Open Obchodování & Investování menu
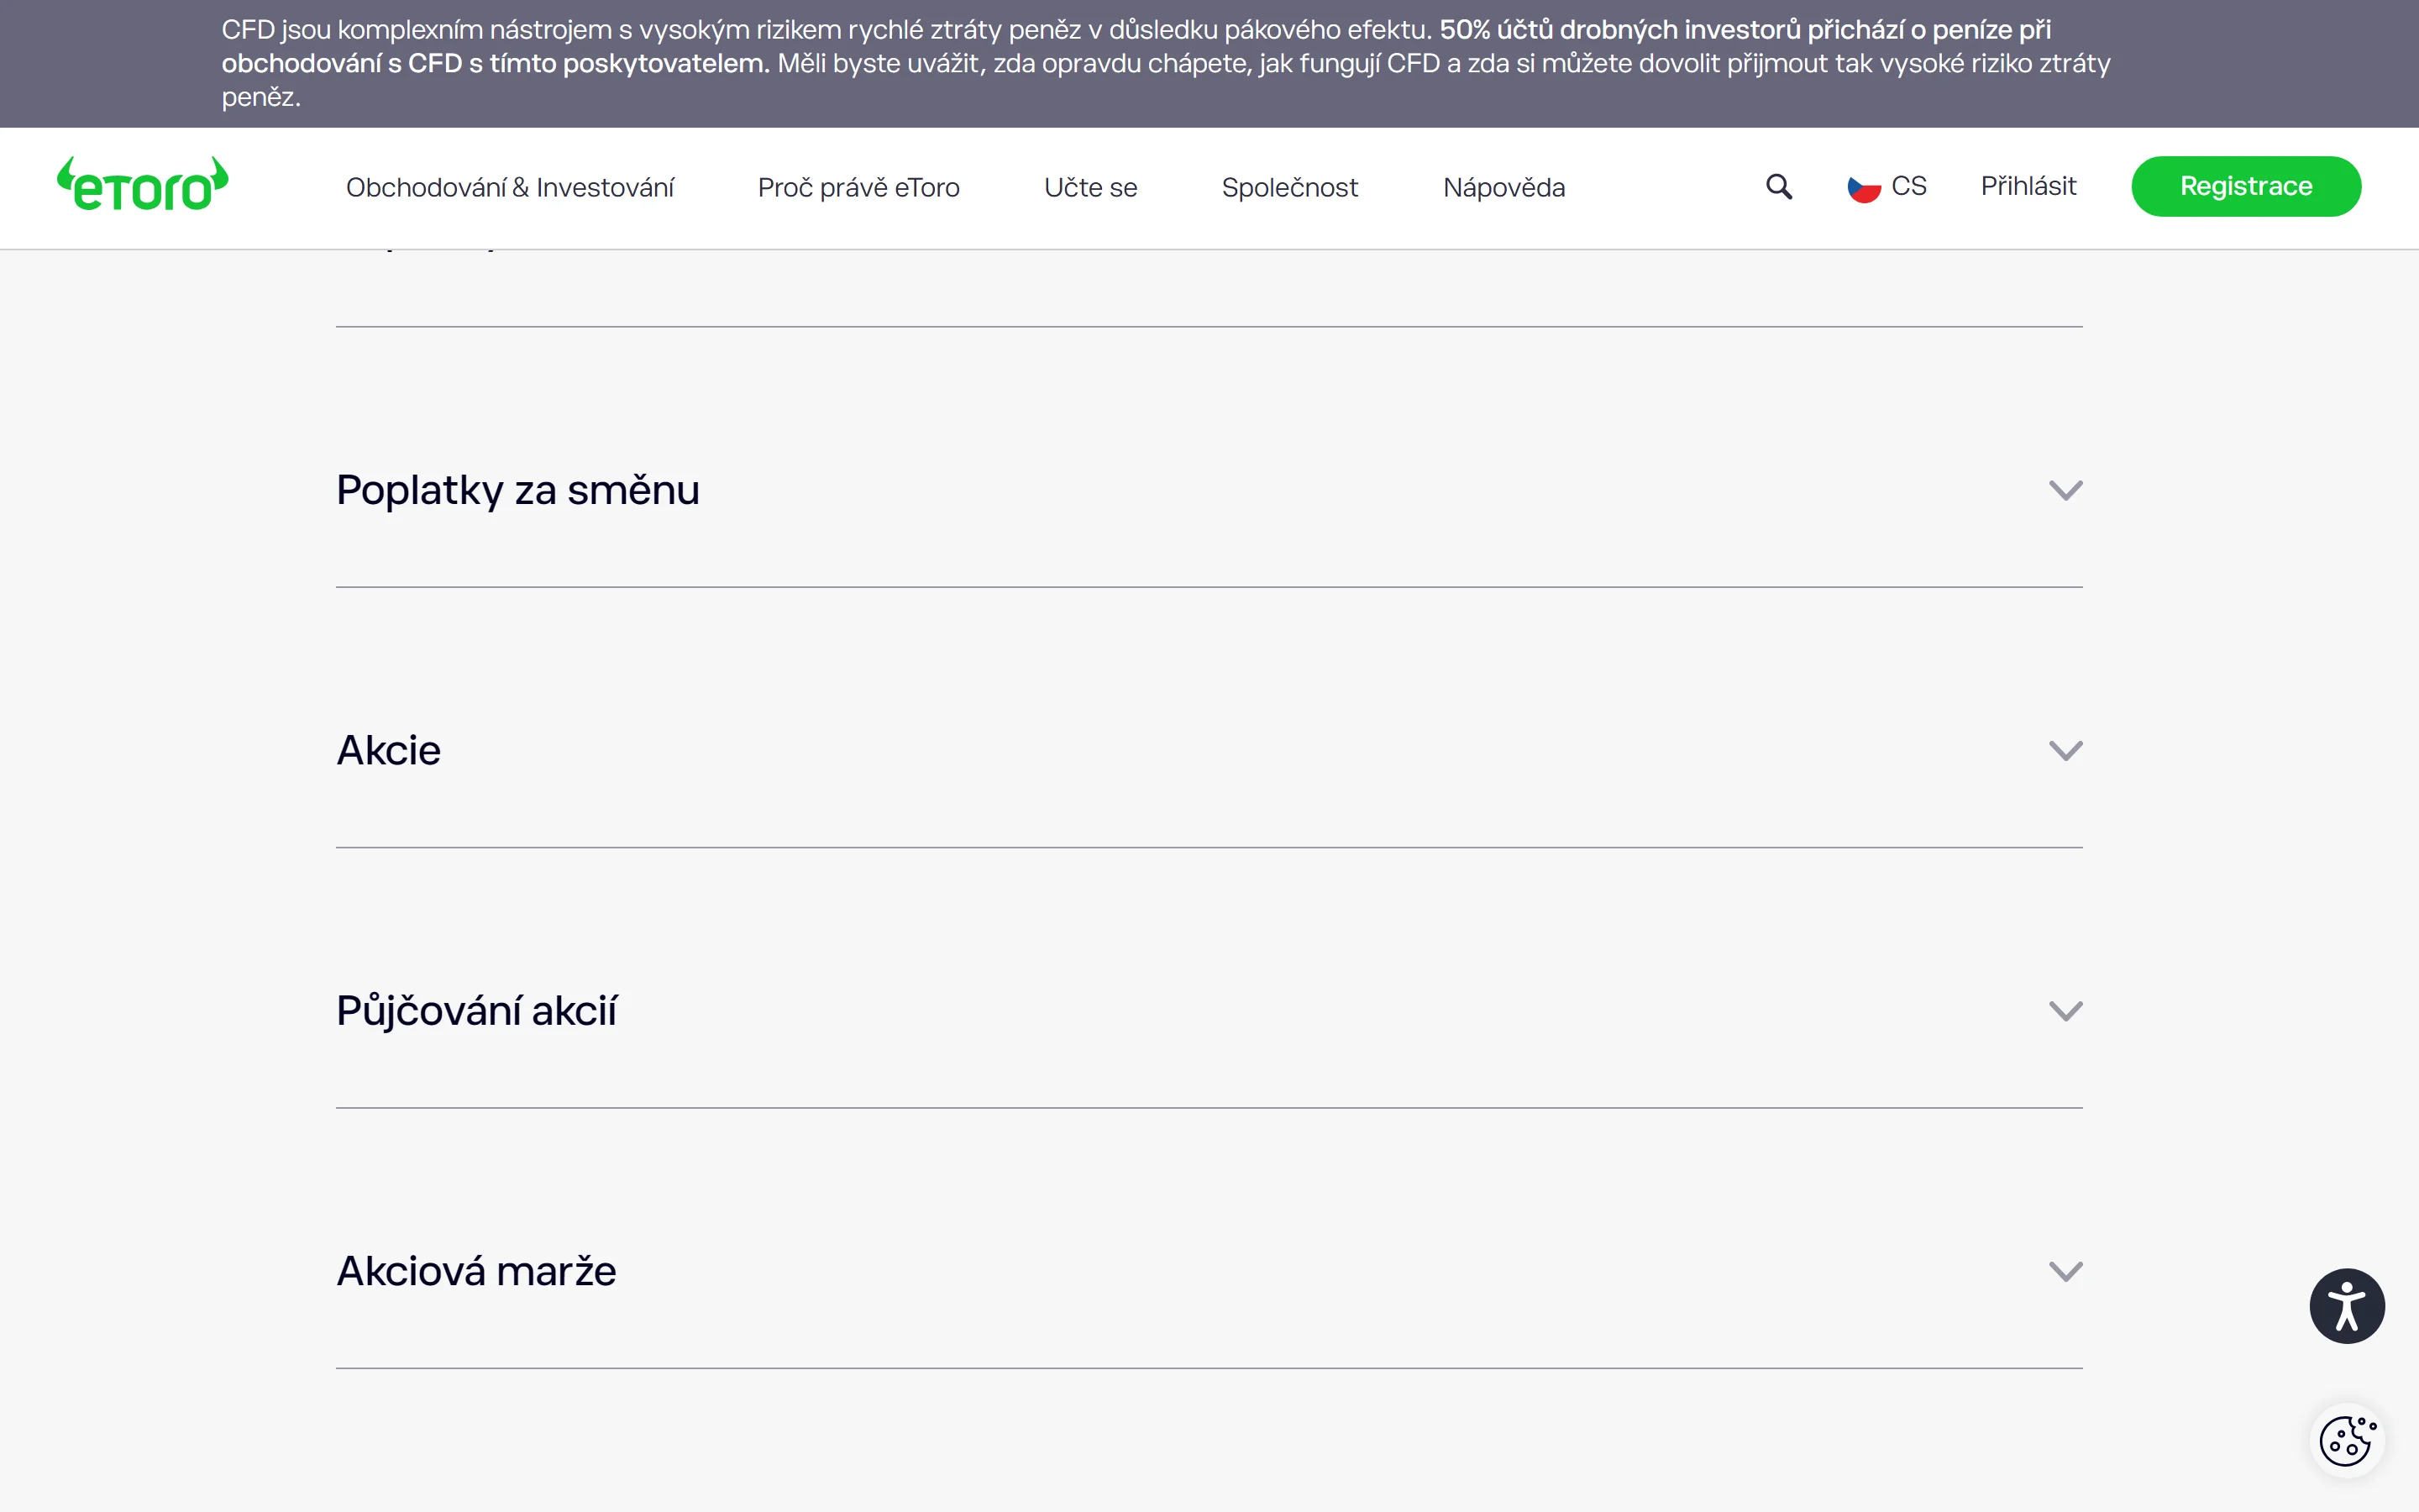 point(510,188)
